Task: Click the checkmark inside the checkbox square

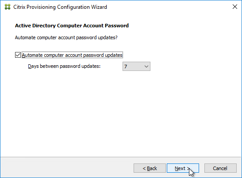Action: pyautogui.click(x=18, y=55)
